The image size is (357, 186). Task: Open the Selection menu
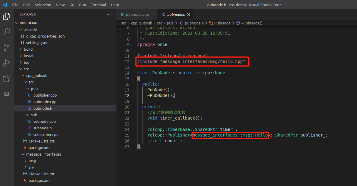pyautogui.click(x=43, y=5)
